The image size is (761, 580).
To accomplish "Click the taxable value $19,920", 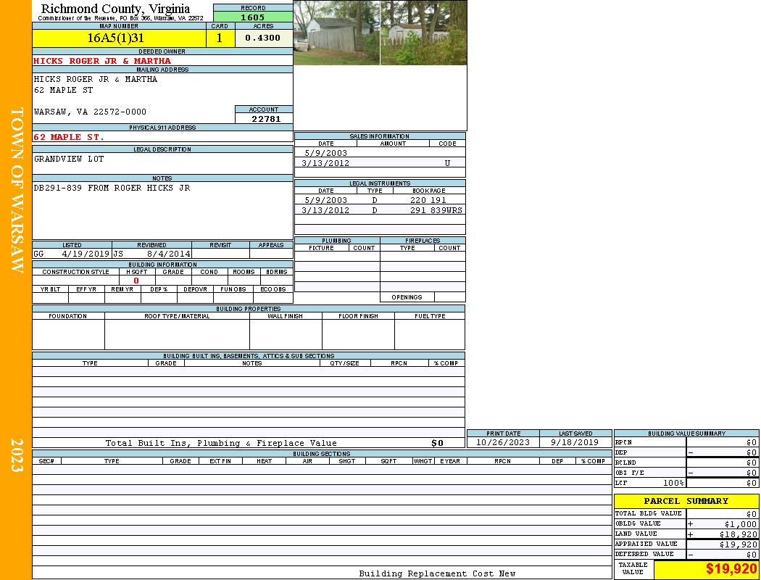I will click(731, 569).
